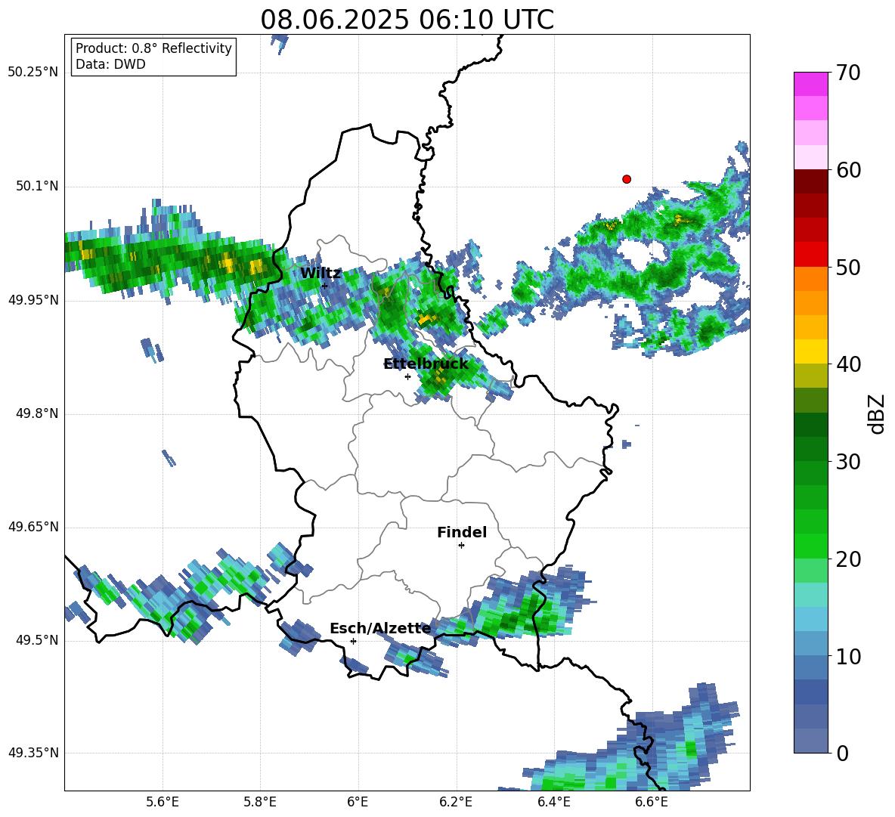895x817 pixels.
Task: Click the Esch/Alzette location cross marker
Action: [353, 641]
